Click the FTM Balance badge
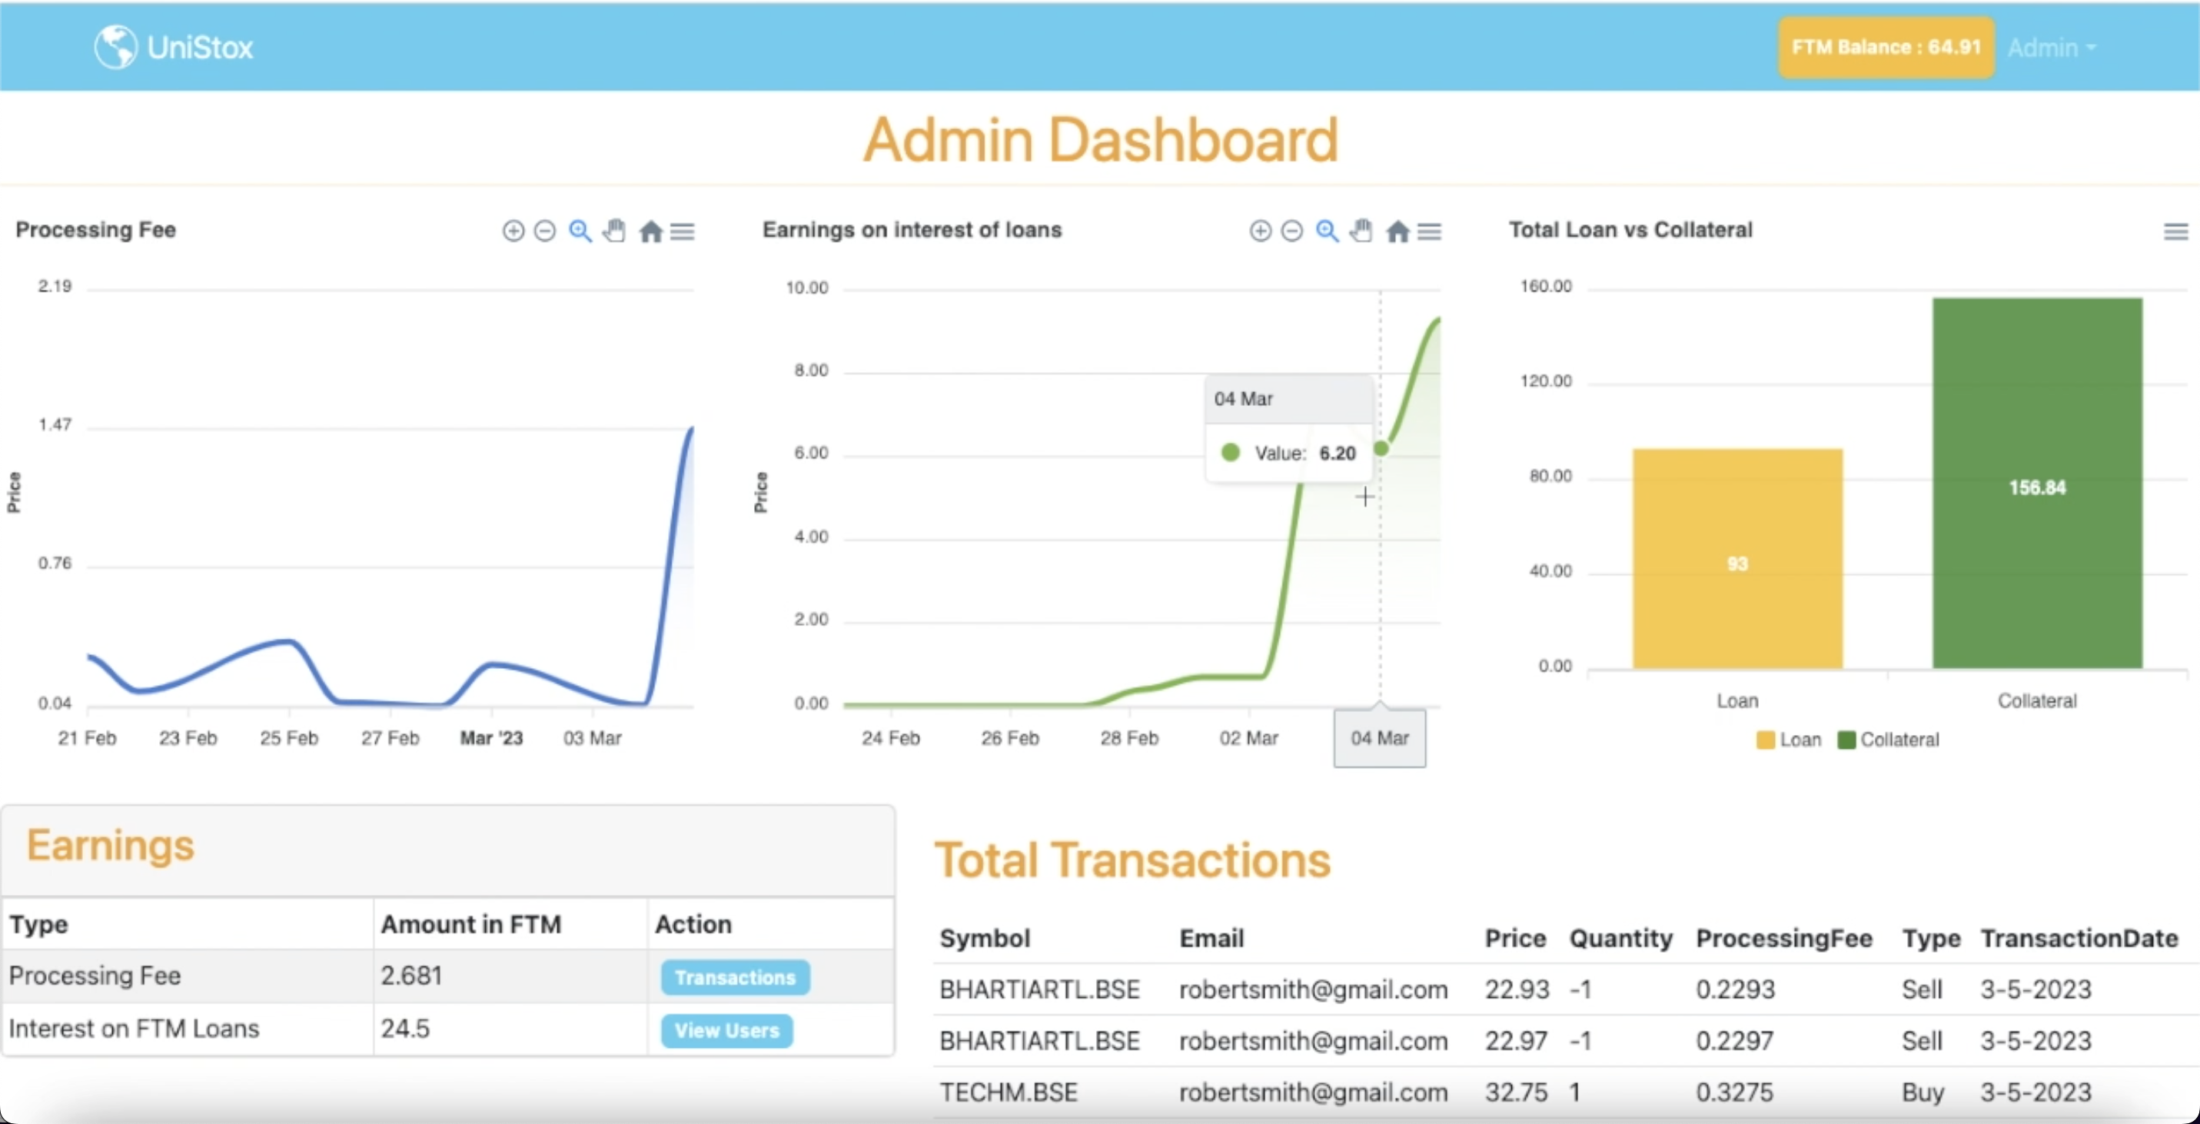The image size is (2200, 1124). tap(1886, 47)
